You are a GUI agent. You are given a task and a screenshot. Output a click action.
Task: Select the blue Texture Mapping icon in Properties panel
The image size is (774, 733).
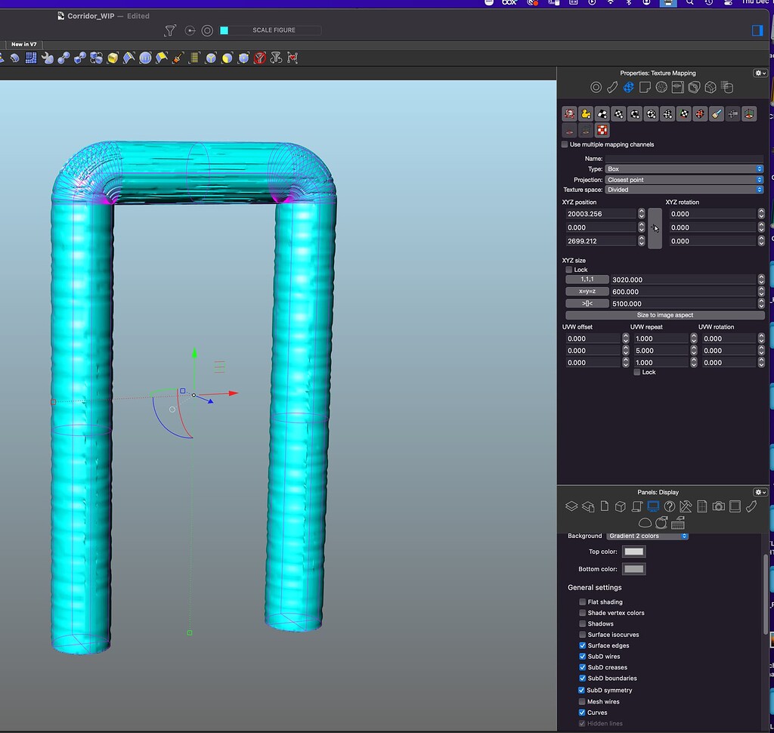[x=628, y=87]
